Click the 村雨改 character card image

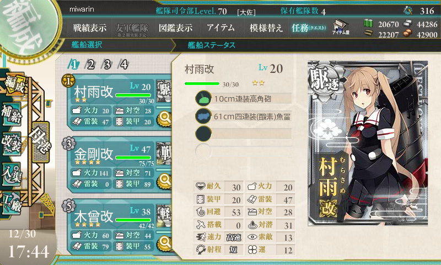point(368,143)
